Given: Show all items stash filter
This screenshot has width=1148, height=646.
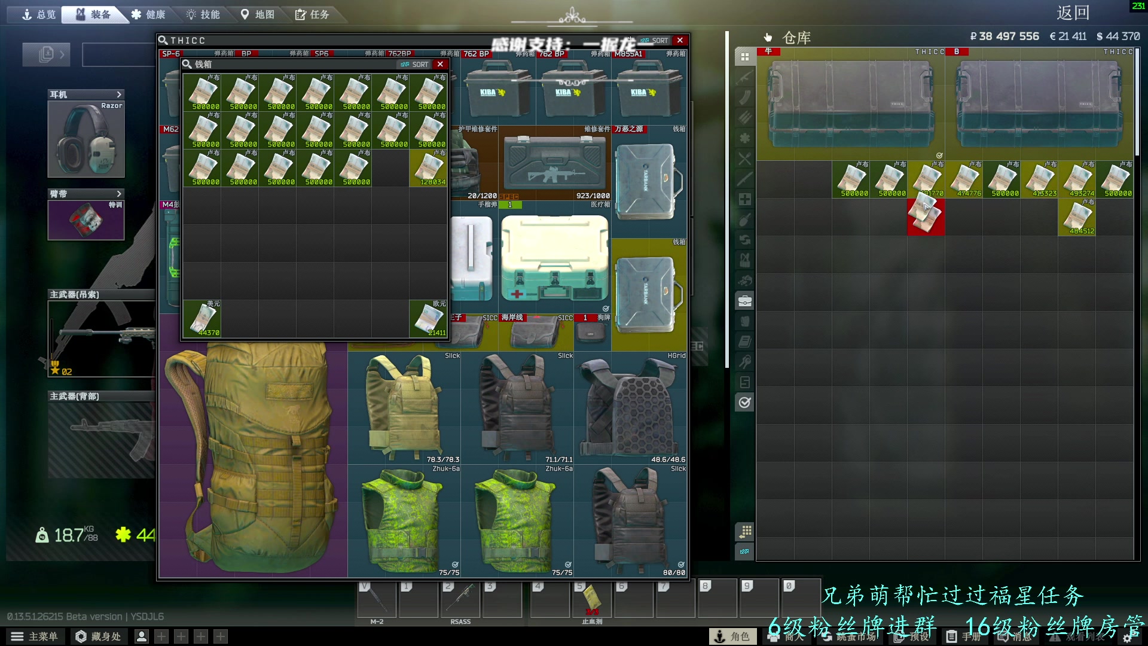Looking at the screenshot, I should click(744, 57).
